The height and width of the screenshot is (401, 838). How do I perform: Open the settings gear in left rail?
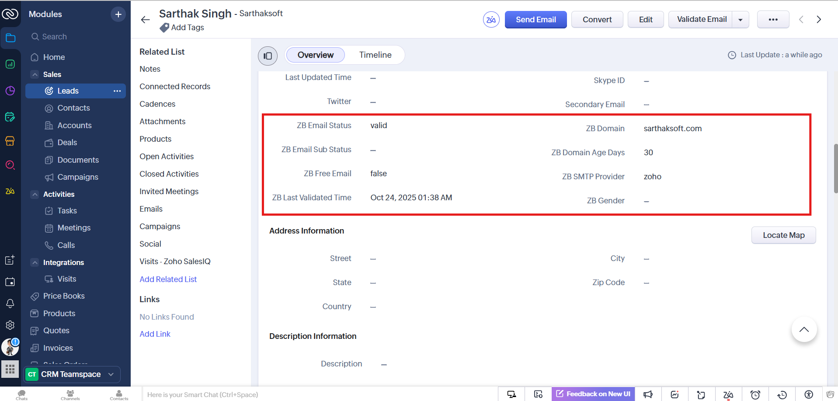(10, 325)
